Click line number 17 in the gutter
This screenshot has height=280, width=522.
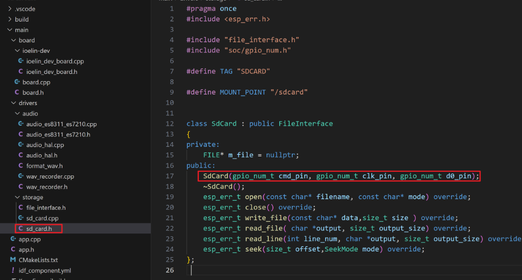pos(170,176)
